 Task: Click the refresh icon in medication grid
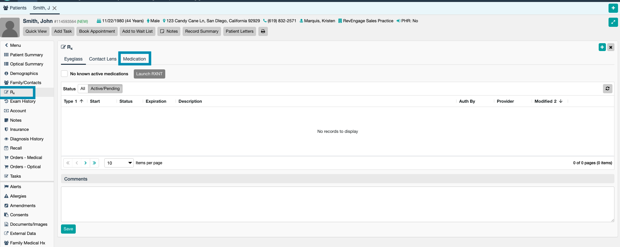608,89
